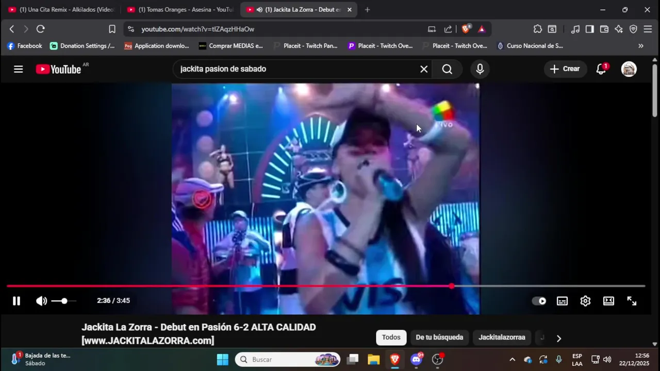Expand hidden bookmarks with double chevron

click(x=641, y=46)
